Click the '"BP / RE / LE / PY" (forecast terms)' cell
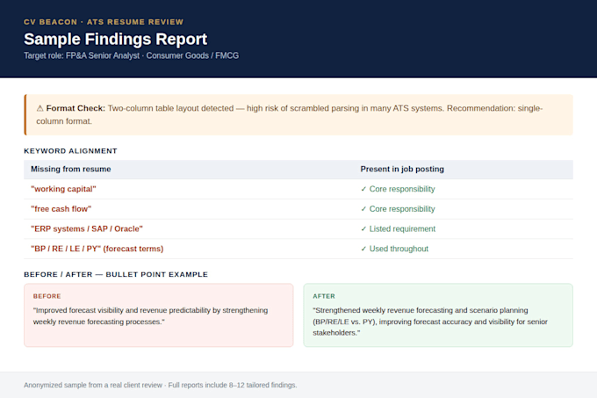This screenshot has width=597, height=398. point(97,249)
